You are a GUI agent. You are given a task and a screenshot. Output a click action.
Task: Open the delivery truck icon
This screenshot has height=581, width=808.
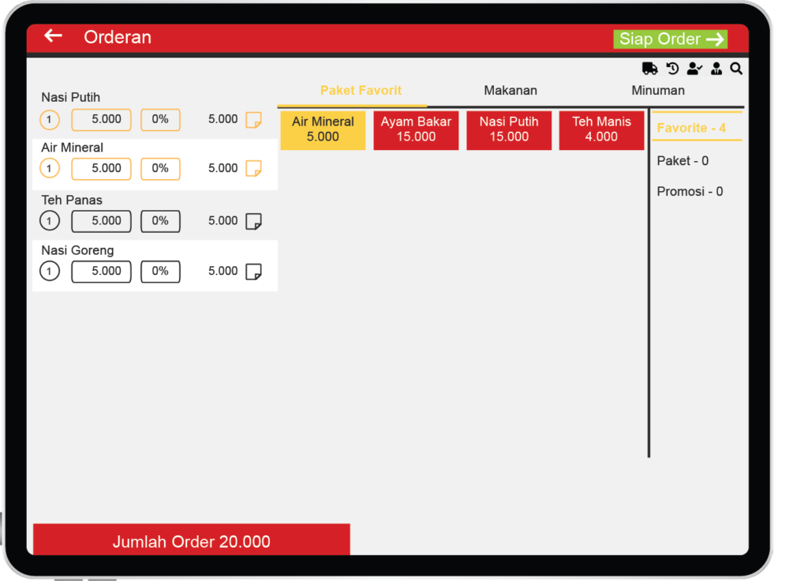click(x=649, y=69)
